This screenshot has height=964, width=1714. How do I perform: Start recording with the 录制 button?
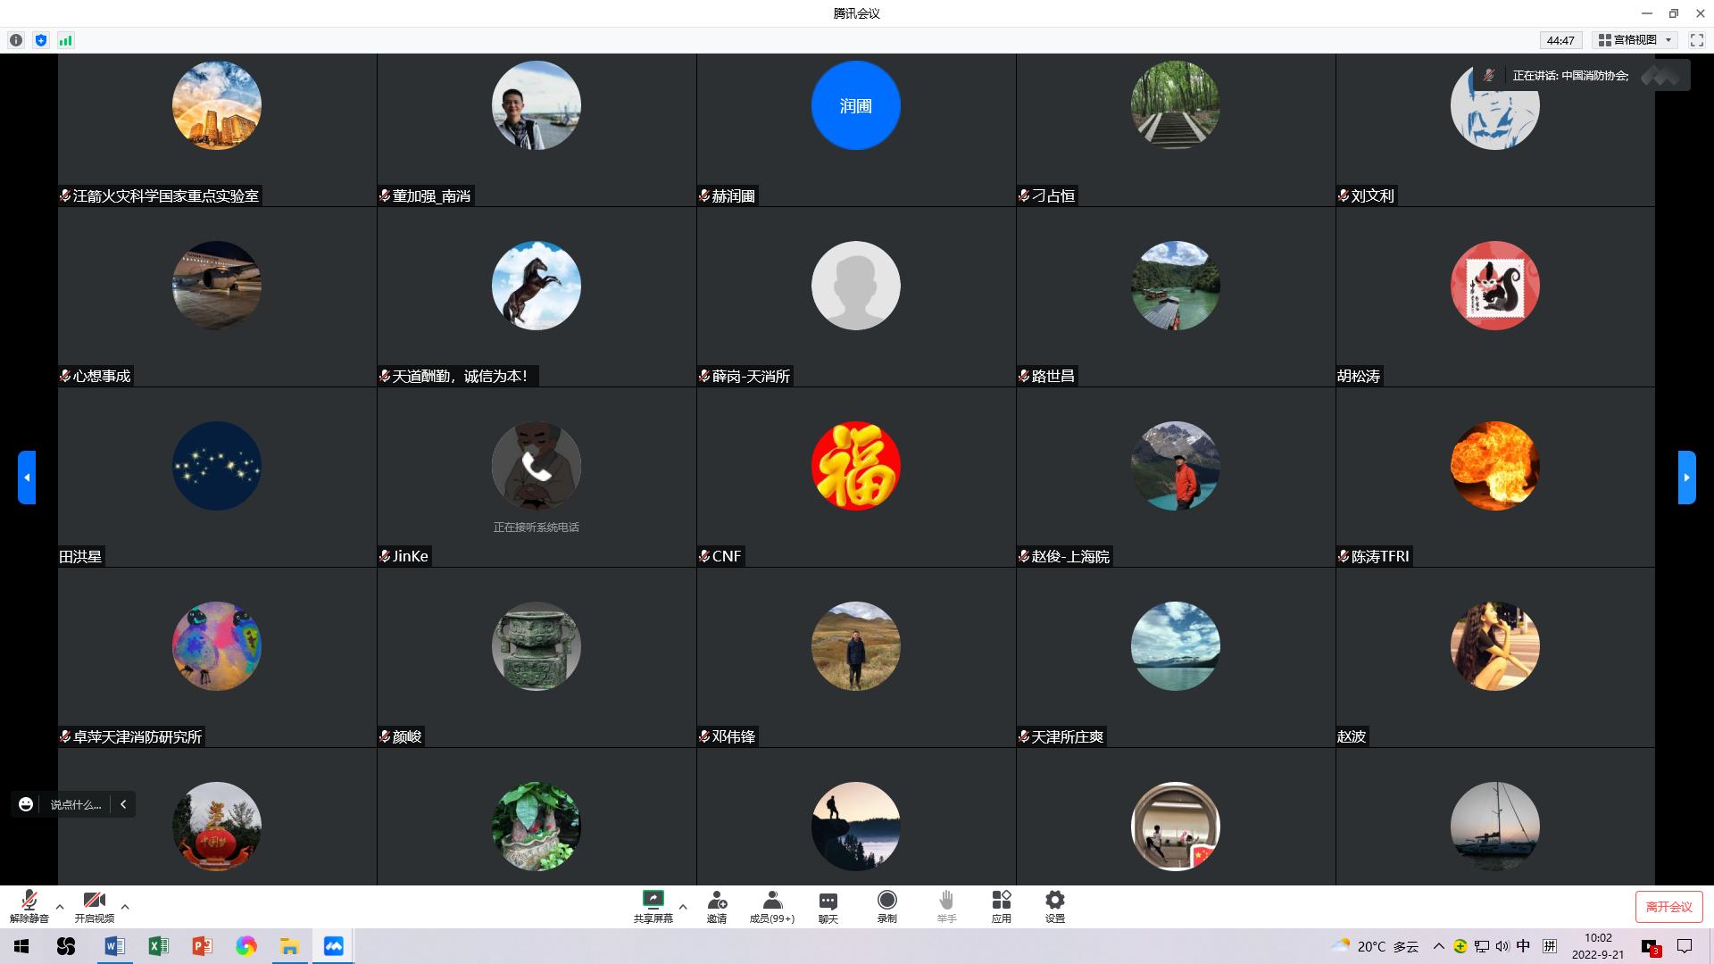[886, 906]
